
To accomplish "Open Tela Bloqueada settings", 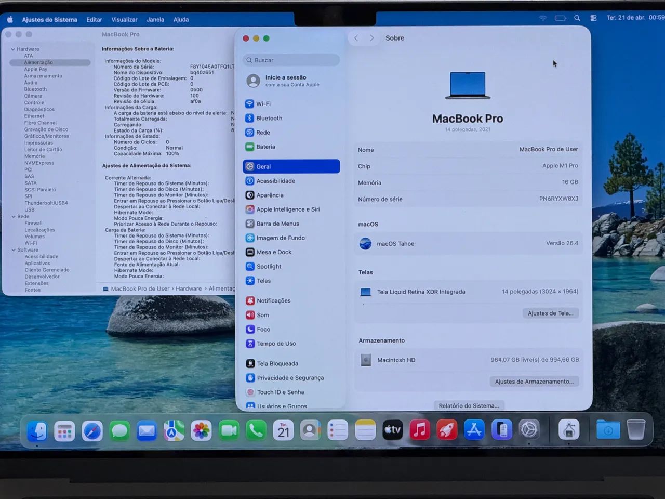I will [291, 364].
